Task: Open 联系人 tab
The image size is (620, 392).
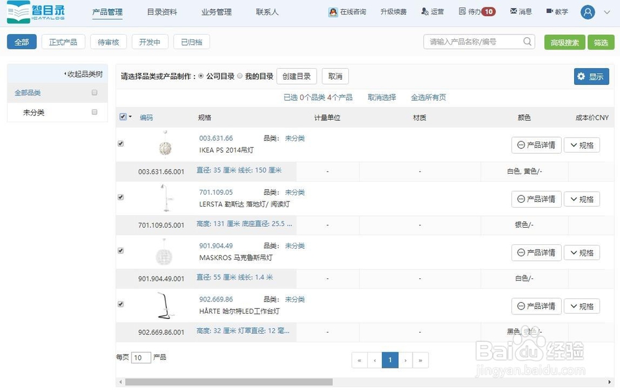Action: coord(267,12)
